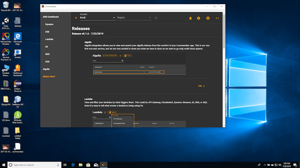This screenshot has width=300, height=168.
Task: Select Algolia in sidebar
Action: click(46, 69)
